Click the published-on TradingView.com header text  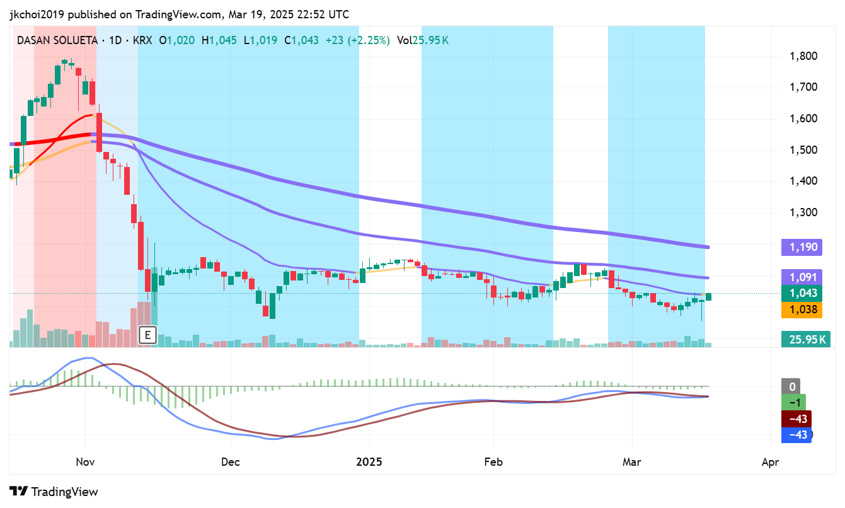179,14
